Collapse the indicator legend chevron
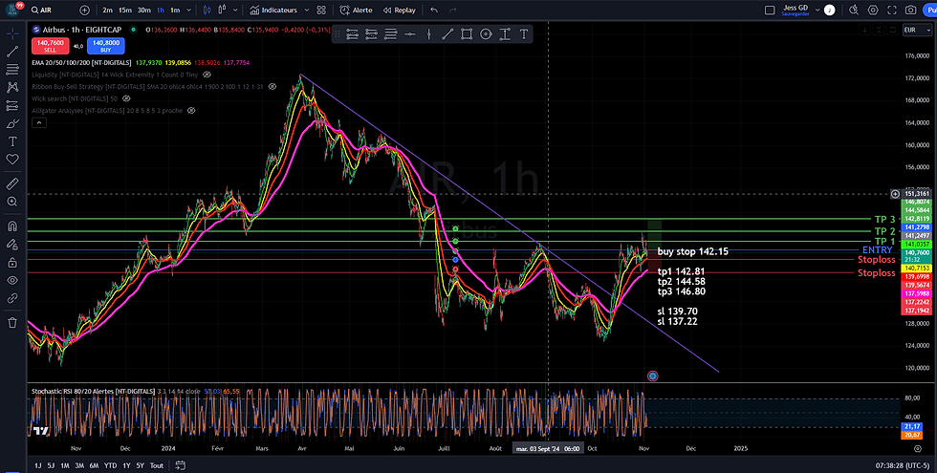This screenshot has height=473, width=937. [39, 122]
